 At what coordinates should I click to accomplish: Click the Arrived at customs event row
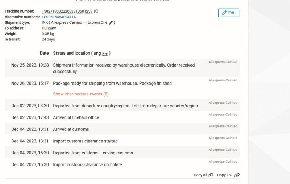pos(122,129)
